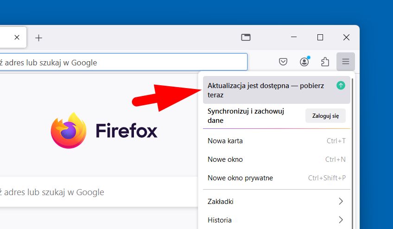
Task: Select 'Aktualizacja jest dostępna — pobierz teraz'
Action: pyautogui.click(x=277, y=90)
